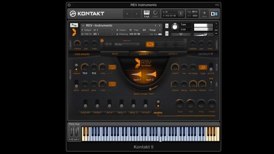Screen dimensions: 274x154
Task: Select previous source arrow beside Rhodes menu
Action: [x=107, y=44]
